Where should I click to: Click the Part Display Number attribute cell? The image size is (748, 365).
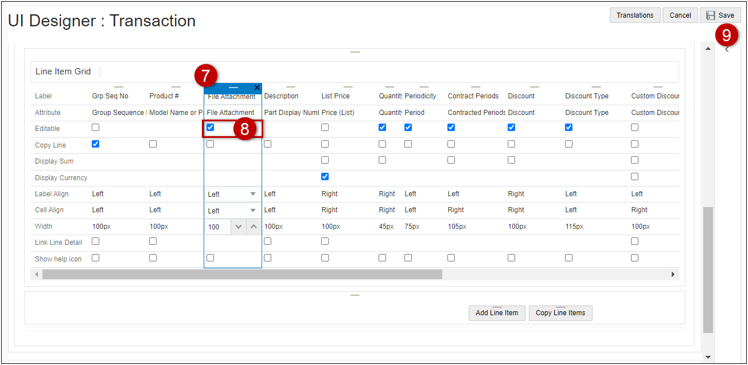291,113
